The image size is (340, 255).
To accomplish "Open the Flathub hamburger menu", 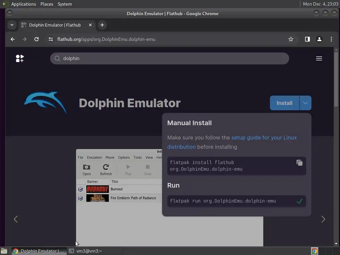I will pos(319,58).
